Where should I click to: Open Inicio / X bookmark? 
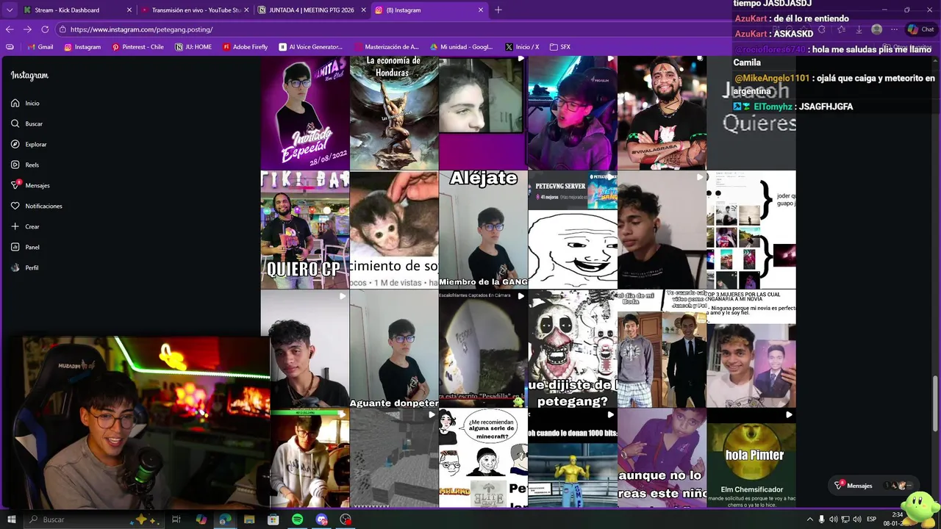pyautogui.click(x=522, y=47)
